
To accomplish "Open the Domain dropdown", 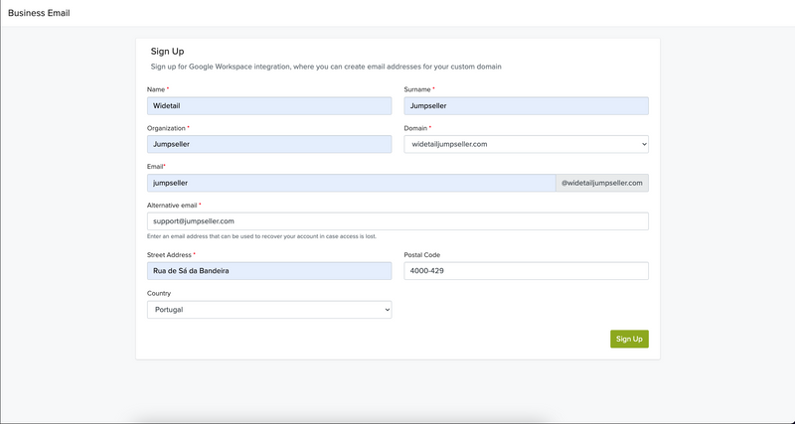I will [x=527, y=144].
